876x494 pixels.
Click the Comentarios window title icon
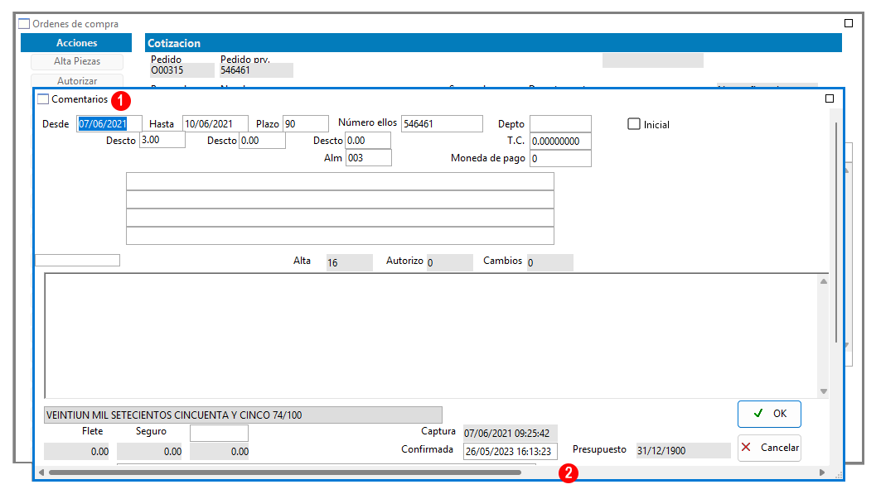(x=43, y=99)
